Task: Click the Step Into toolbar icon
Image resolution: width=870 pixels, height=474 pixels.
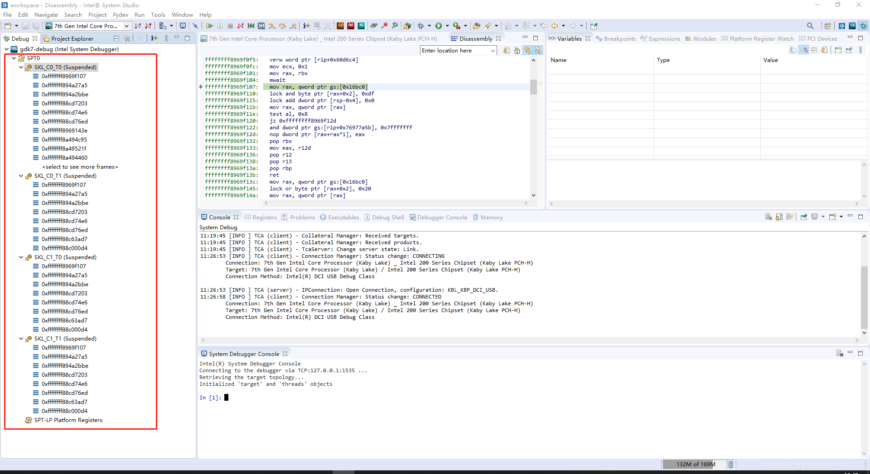Action: [271, 26]
